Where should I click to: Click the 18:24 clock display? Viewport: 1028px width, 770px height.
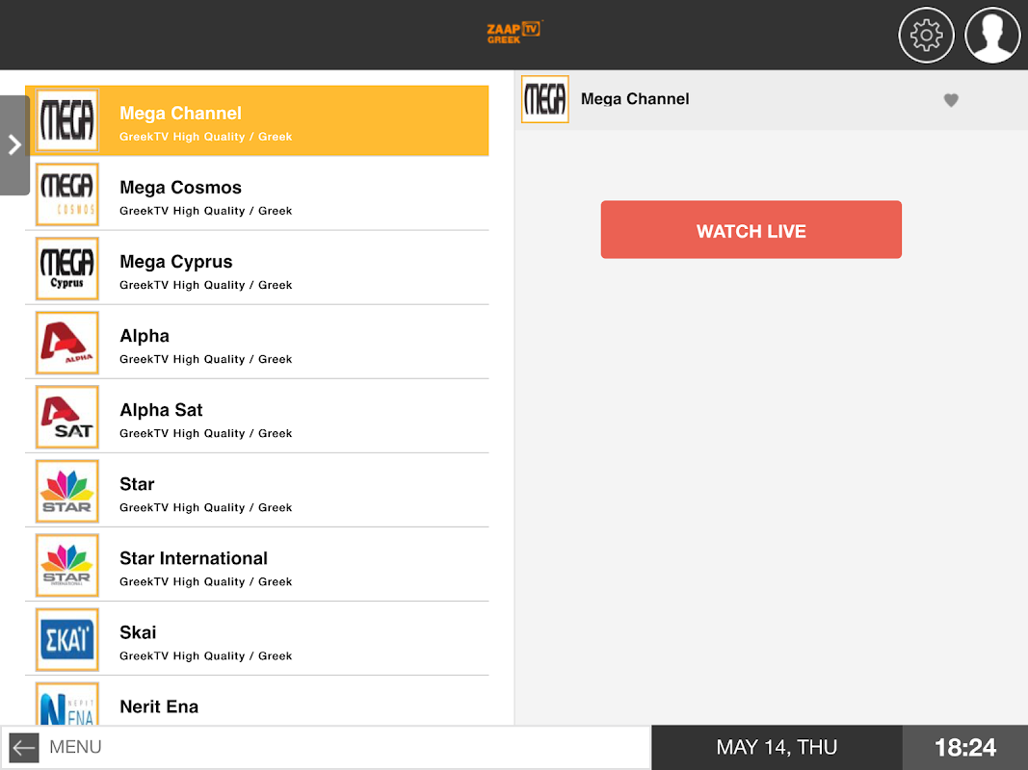(965, 747)
